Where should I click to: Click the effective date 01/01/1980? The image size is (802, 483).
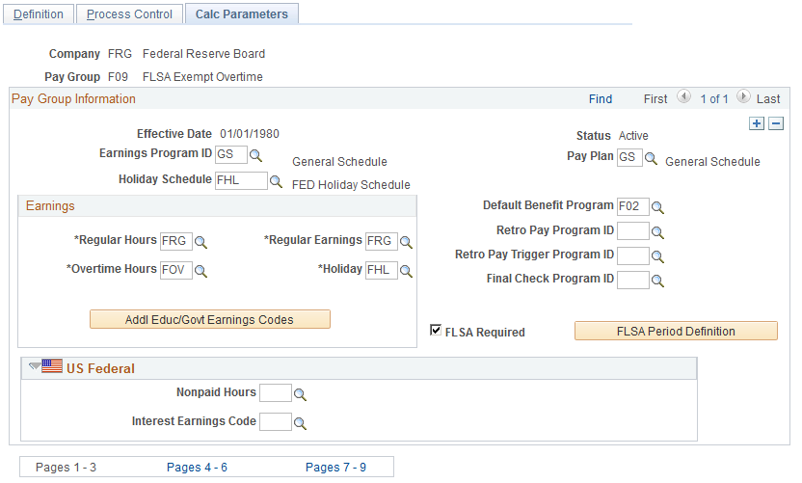(250, 134)
